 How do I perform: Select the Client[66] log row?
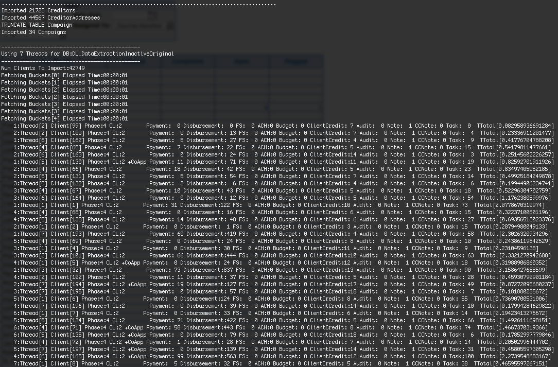(282, 169)
